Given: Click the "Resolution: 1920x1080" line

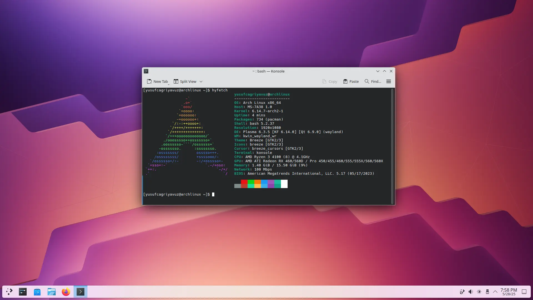Looking at the screenshot, I should tap(258, 128).
